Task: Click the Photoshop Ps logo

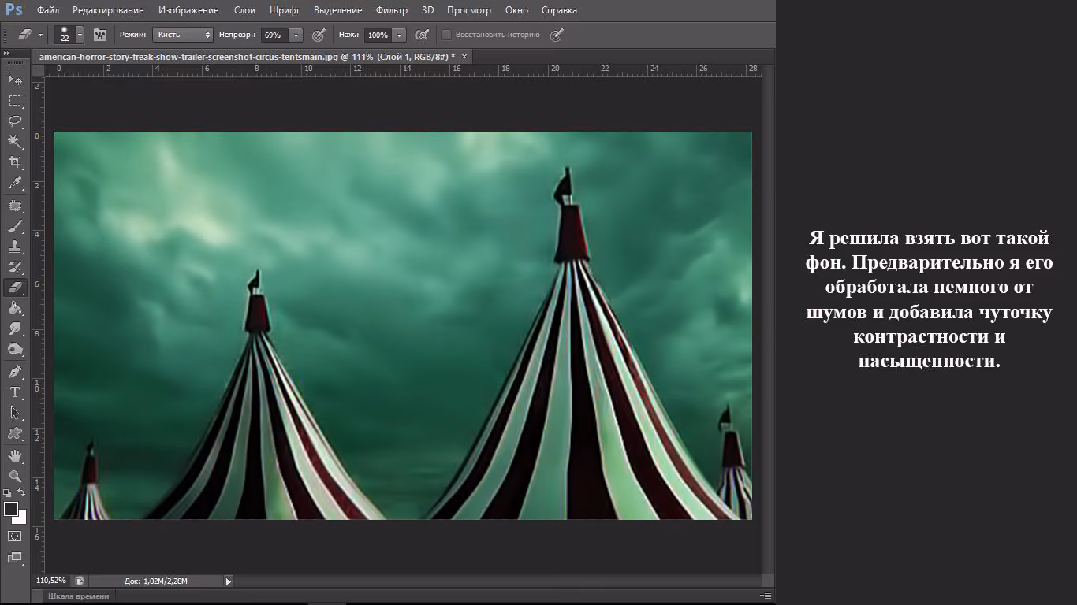Action: click(x=14, y=10)
